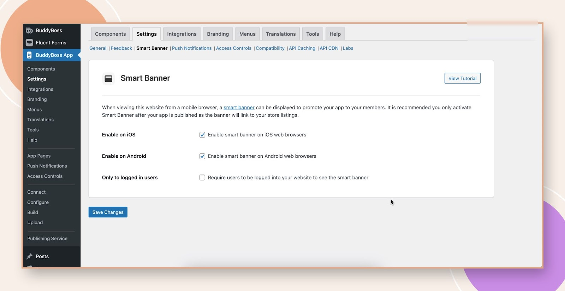The height and width of the screenshot is (291, 565).
Task: Open the Tools tab
Action: click(313, 34)
